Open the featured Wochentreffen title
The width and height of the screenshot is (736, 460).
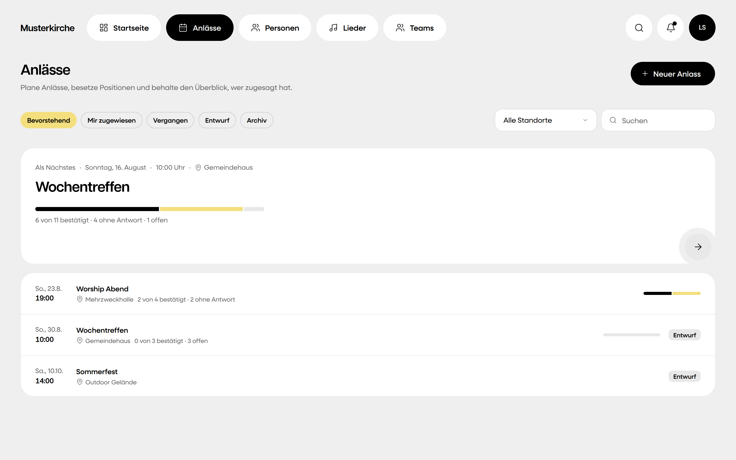click(x=83, y=187)
